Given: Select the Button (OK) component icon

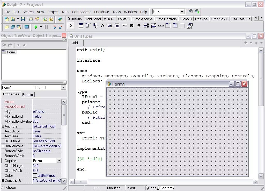Looking at the screenshot, I should pyautogui.click(x=124, y=26).
